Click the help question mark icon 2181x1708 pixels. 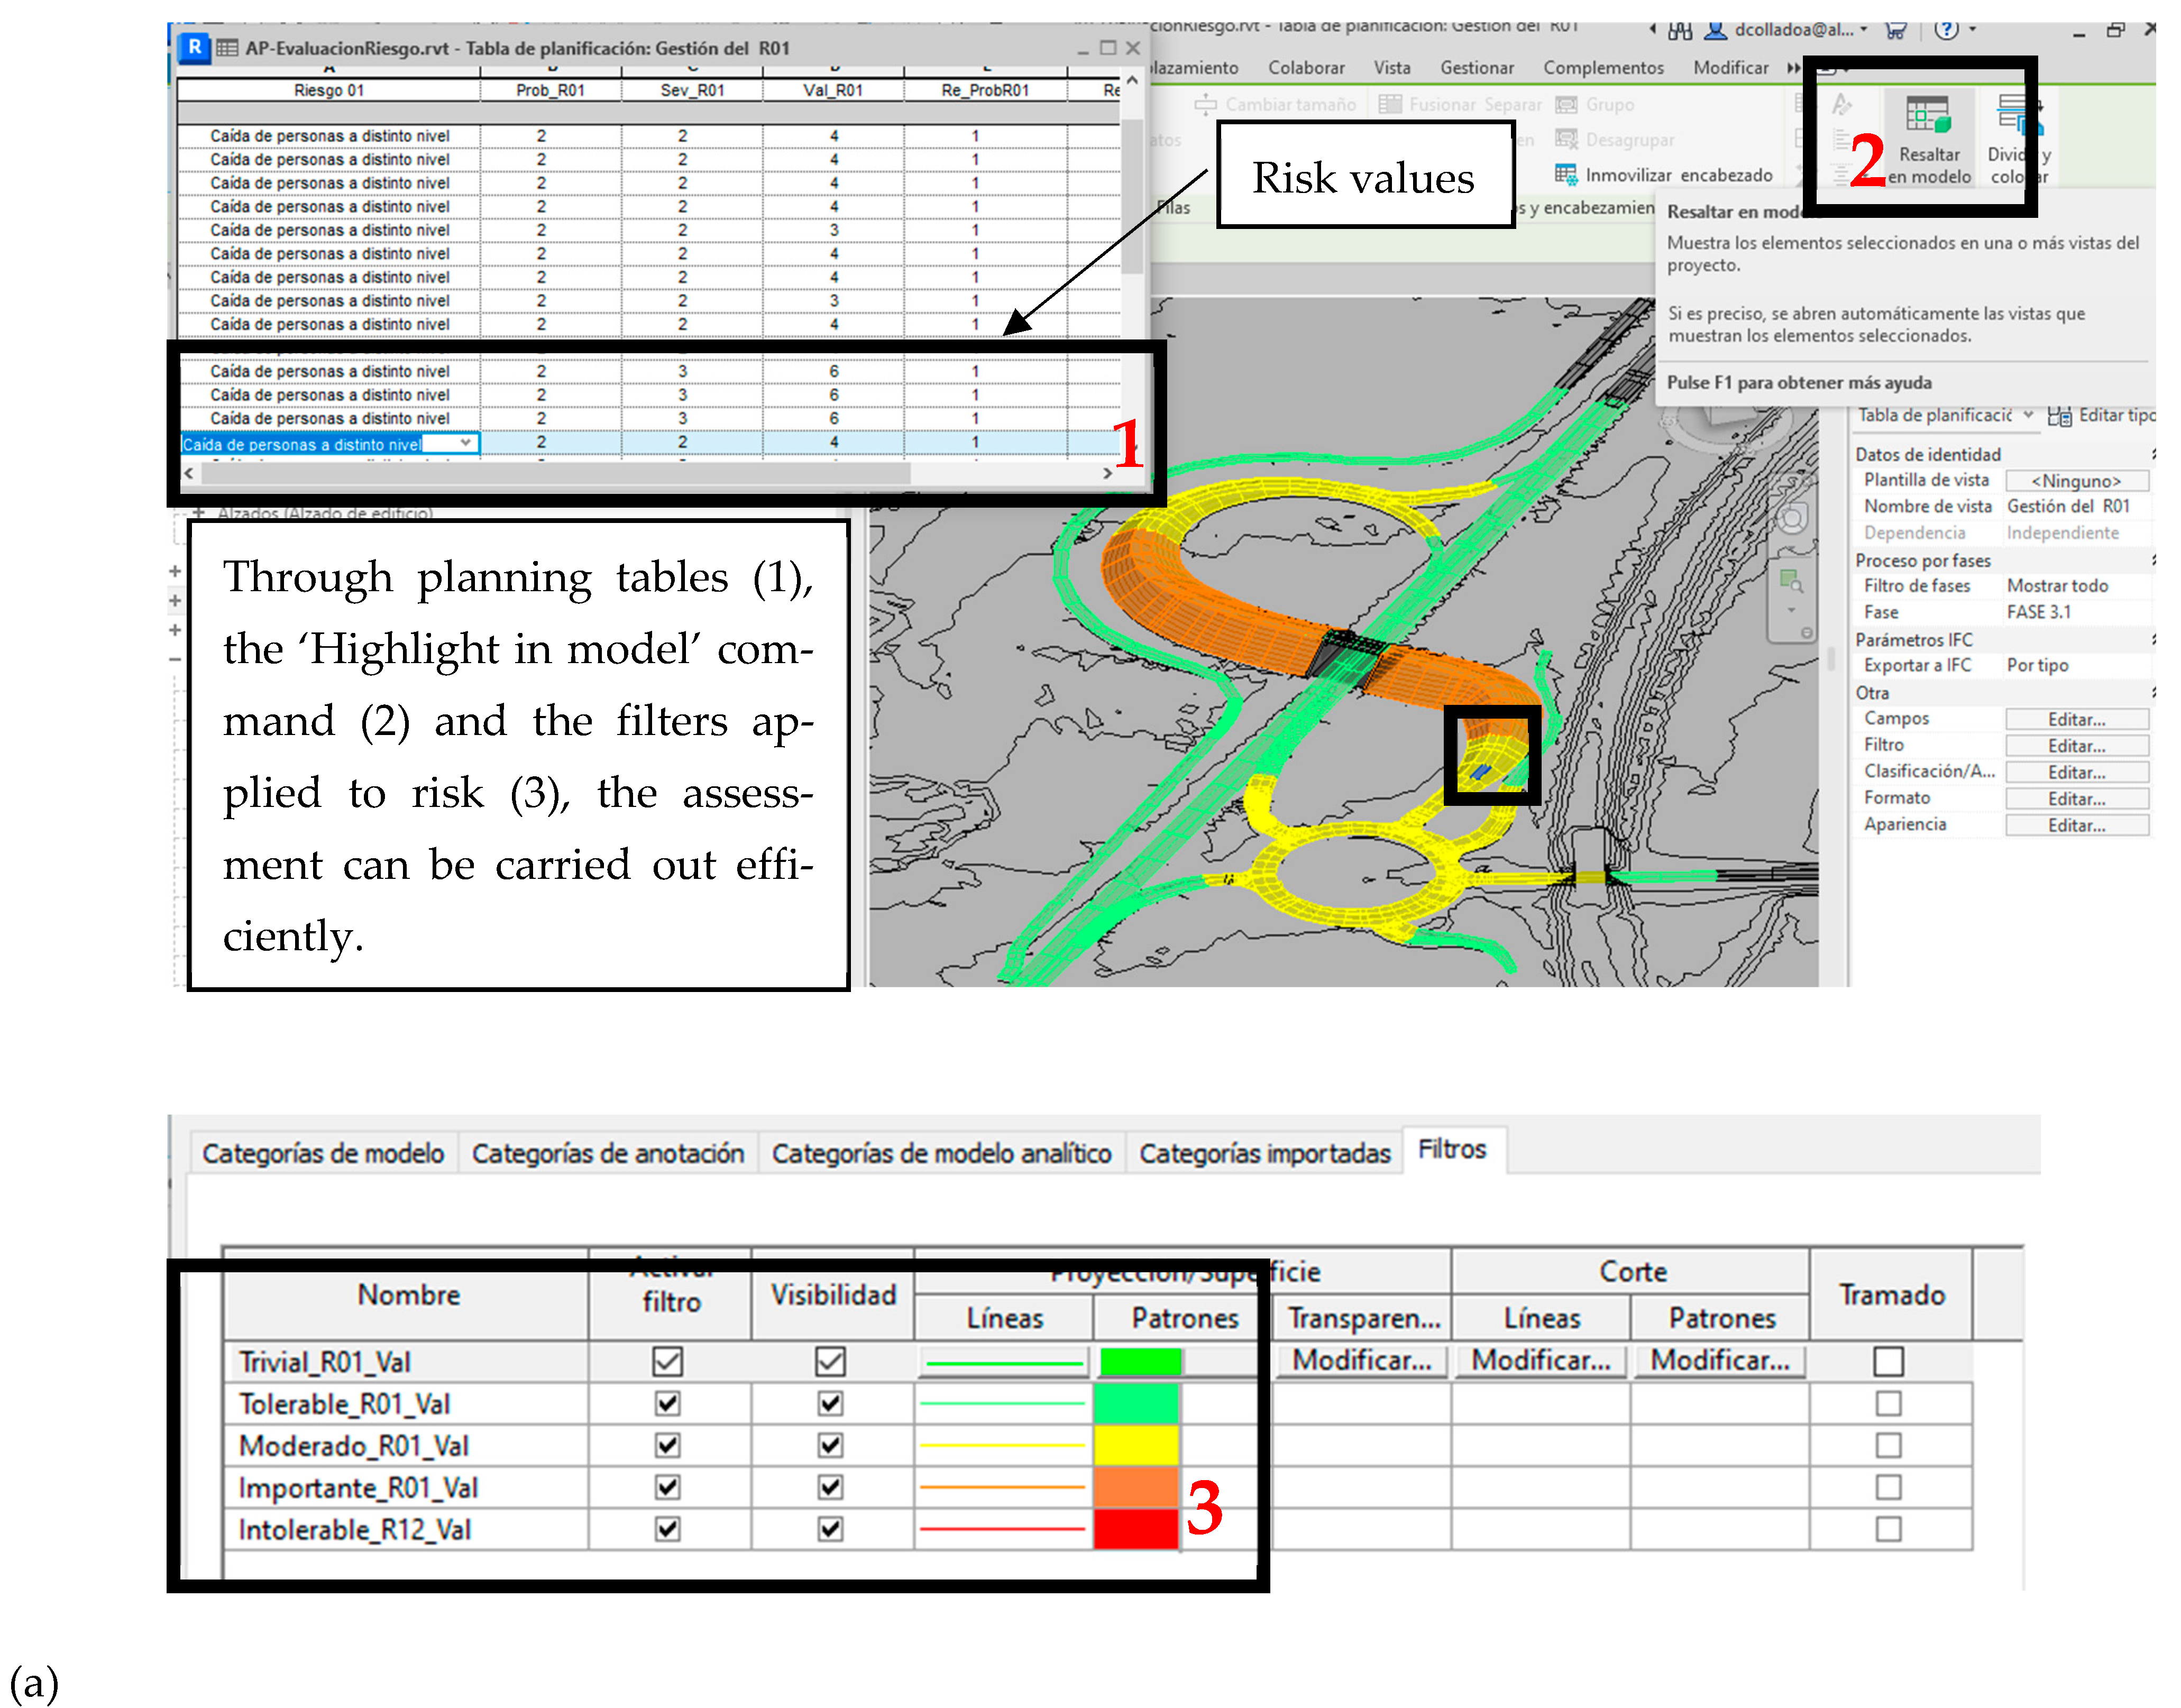1946,30
